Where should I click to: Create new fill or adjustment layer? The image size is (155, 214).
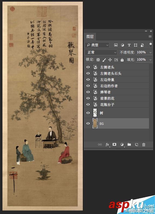(122, 145)
